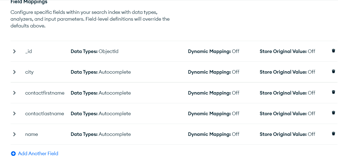Expand the name field row chevron
This screenshot has width=338, height=156.
(x=14, y=134)
